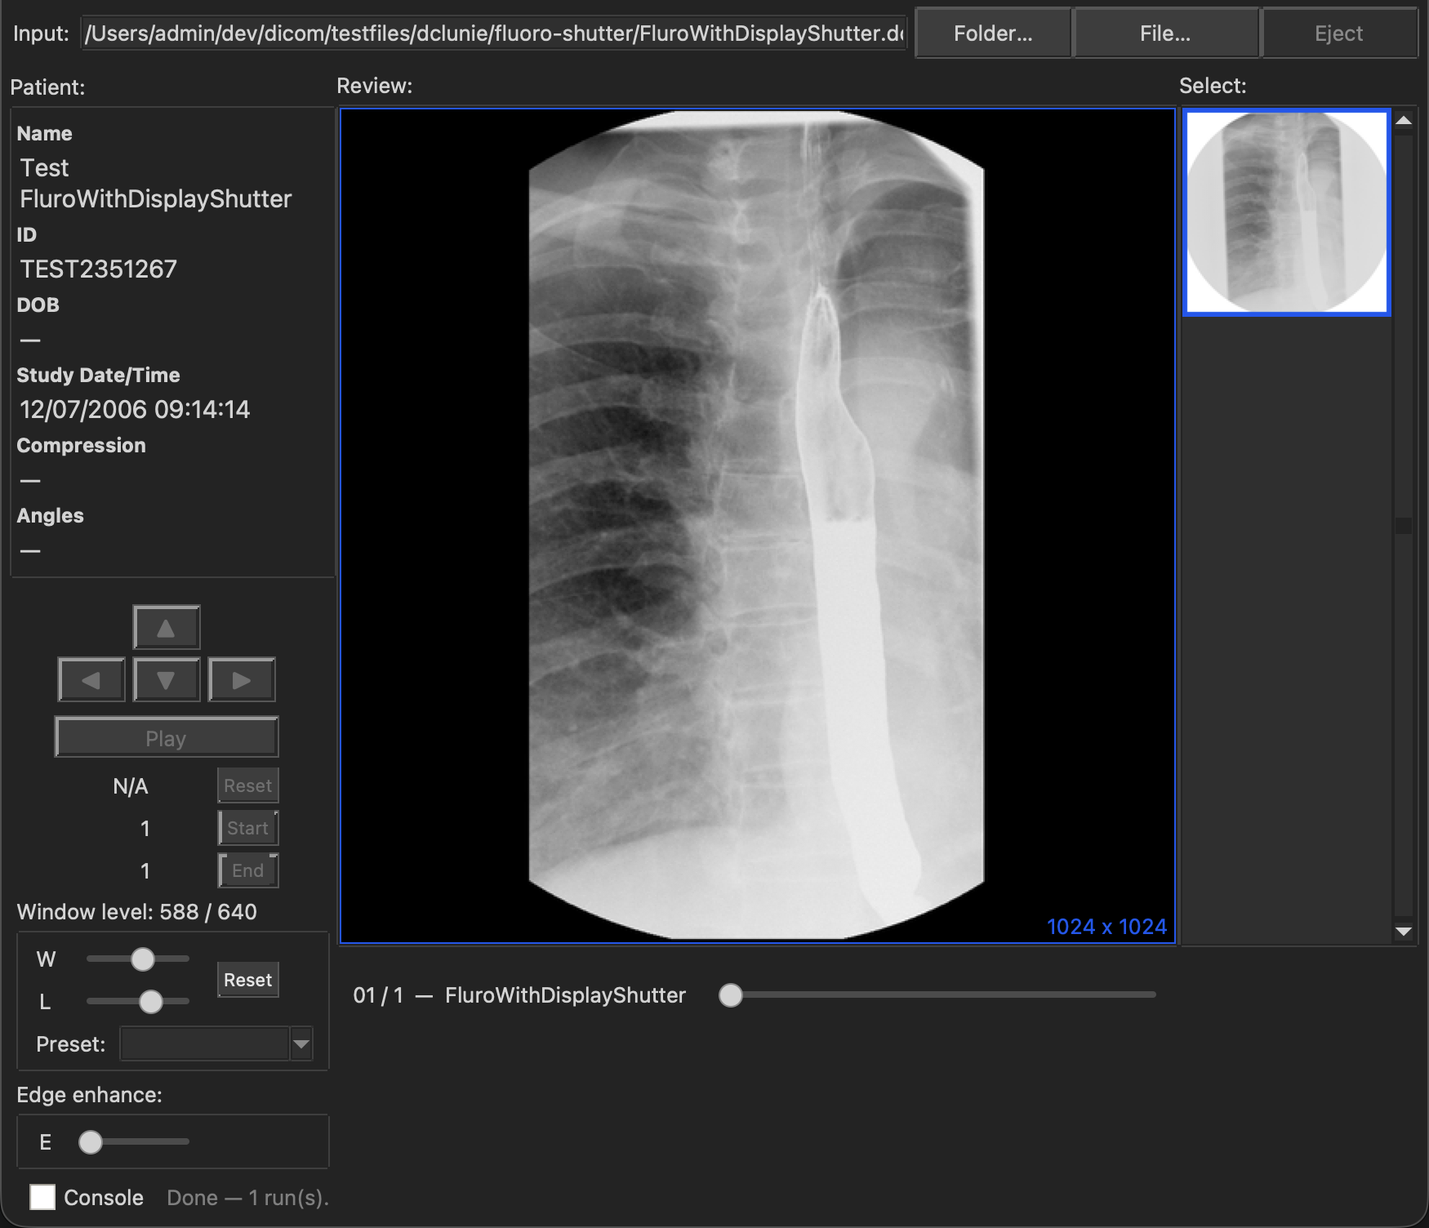Click the Window level: 588 / 640 text
The width and height of the screenshot is (1429, 1228).
point(137,912)
